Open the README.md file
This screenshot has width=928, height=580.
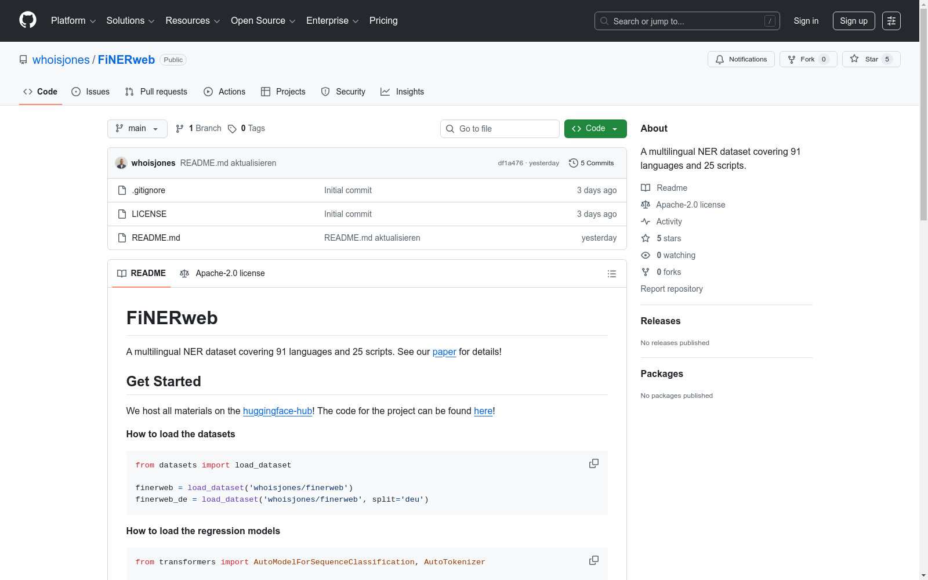pyautogui.click(x=156, y=238)
